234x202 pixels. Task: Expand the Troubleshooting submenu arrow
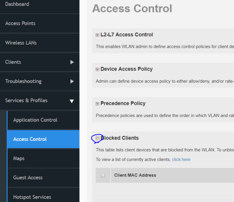[72, 81]
